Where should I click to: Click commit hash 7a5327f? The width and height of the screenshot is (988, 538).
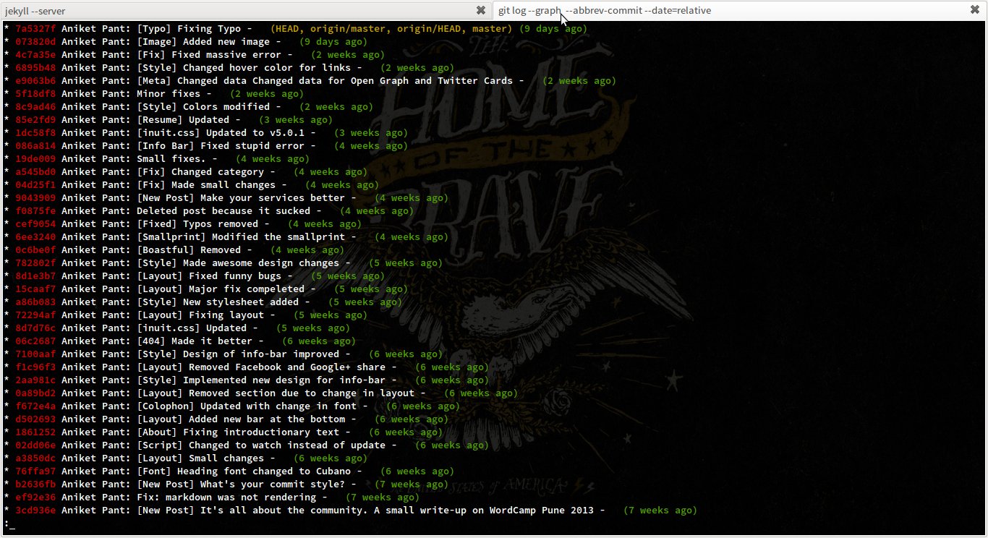[x=35, y=29]
